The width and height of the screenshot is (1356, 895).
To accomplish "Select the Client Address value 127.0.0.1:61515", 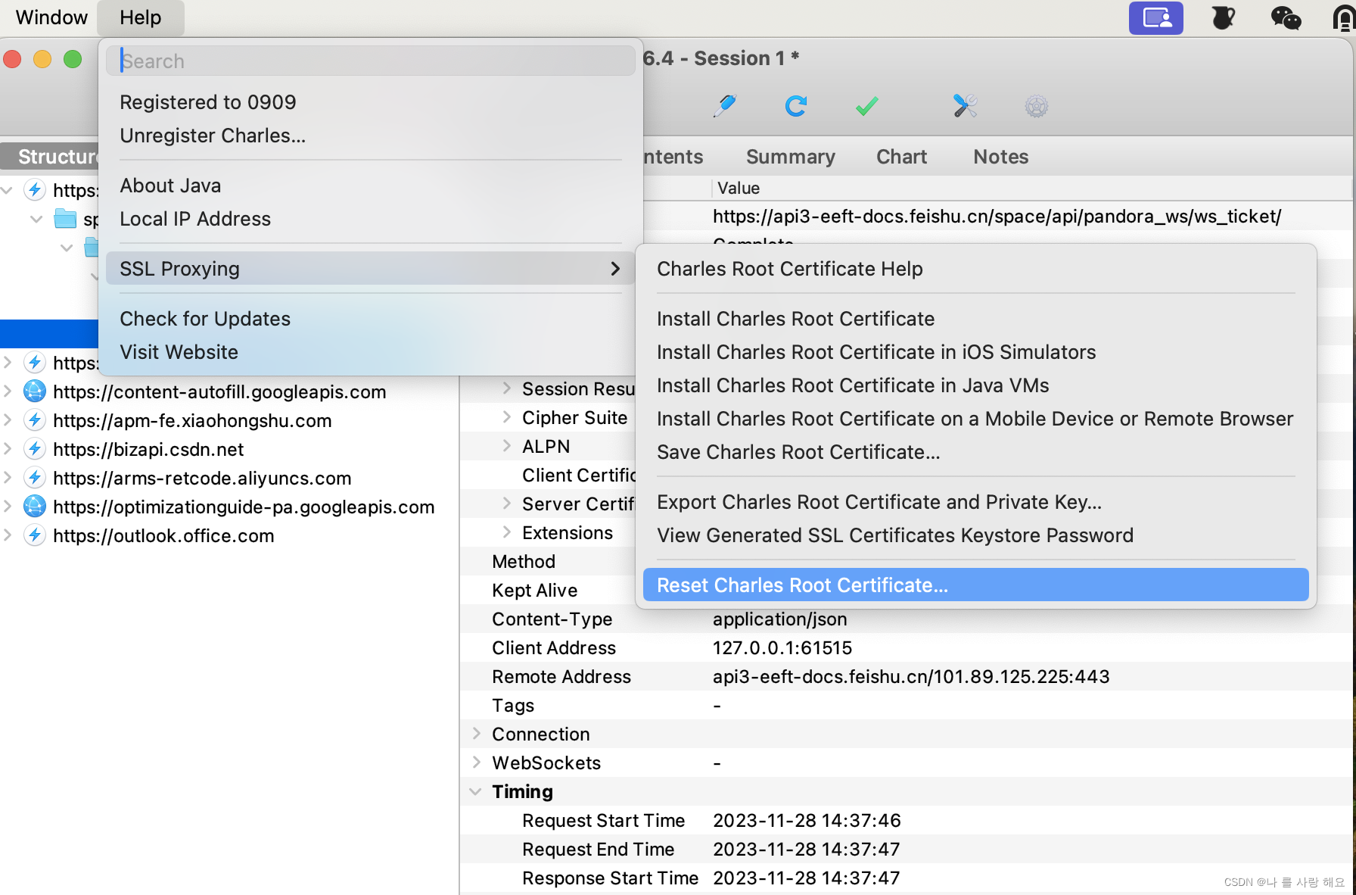I will pyautogui.click(x=782, y=647).
